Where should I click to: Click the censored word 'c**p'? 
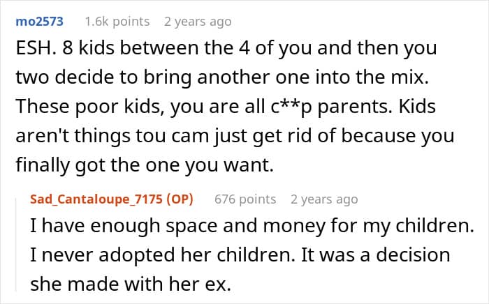coord(291,107)
